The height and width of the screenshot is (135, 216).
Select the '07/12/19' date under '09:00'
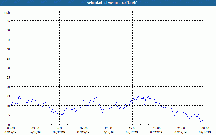click(x=83, y=132)
